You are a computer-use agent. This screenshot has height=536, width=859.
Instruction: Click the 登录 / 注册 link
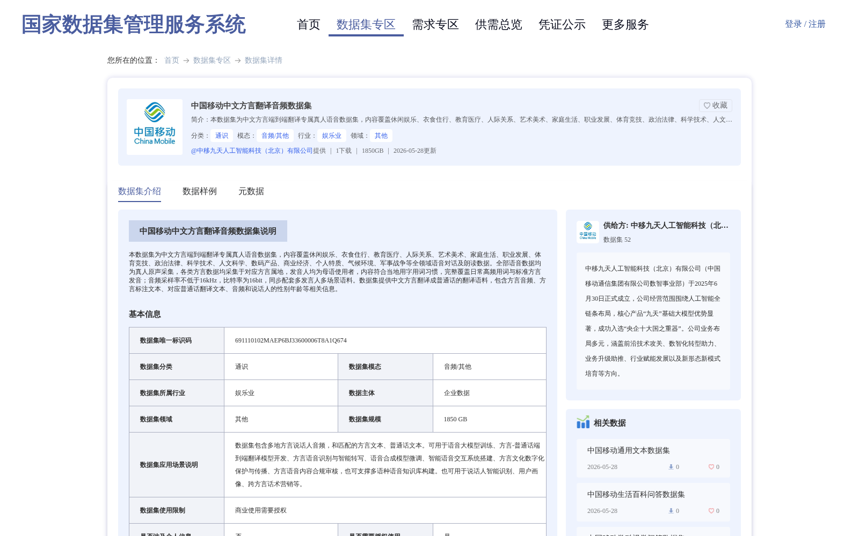[x=805, y=24]
